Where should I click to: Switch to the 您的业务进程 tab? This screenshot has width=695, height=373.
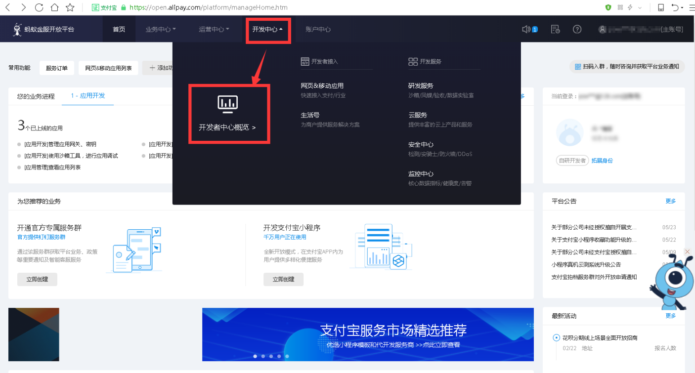tap(36, 96)
